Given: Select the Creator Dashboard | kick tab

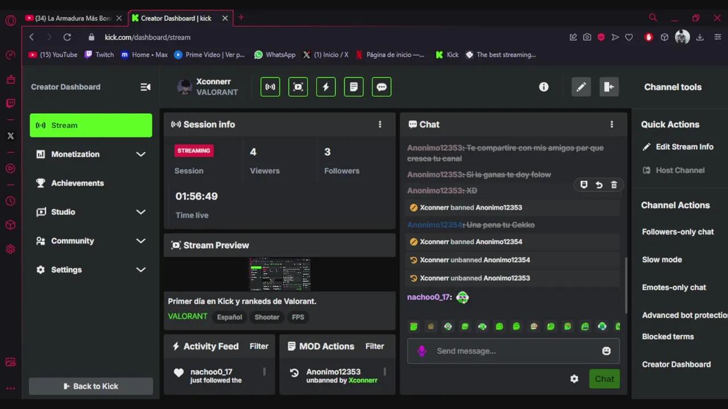Looking at the screenshot, I should pyautogui.click(x=179, y=18).
